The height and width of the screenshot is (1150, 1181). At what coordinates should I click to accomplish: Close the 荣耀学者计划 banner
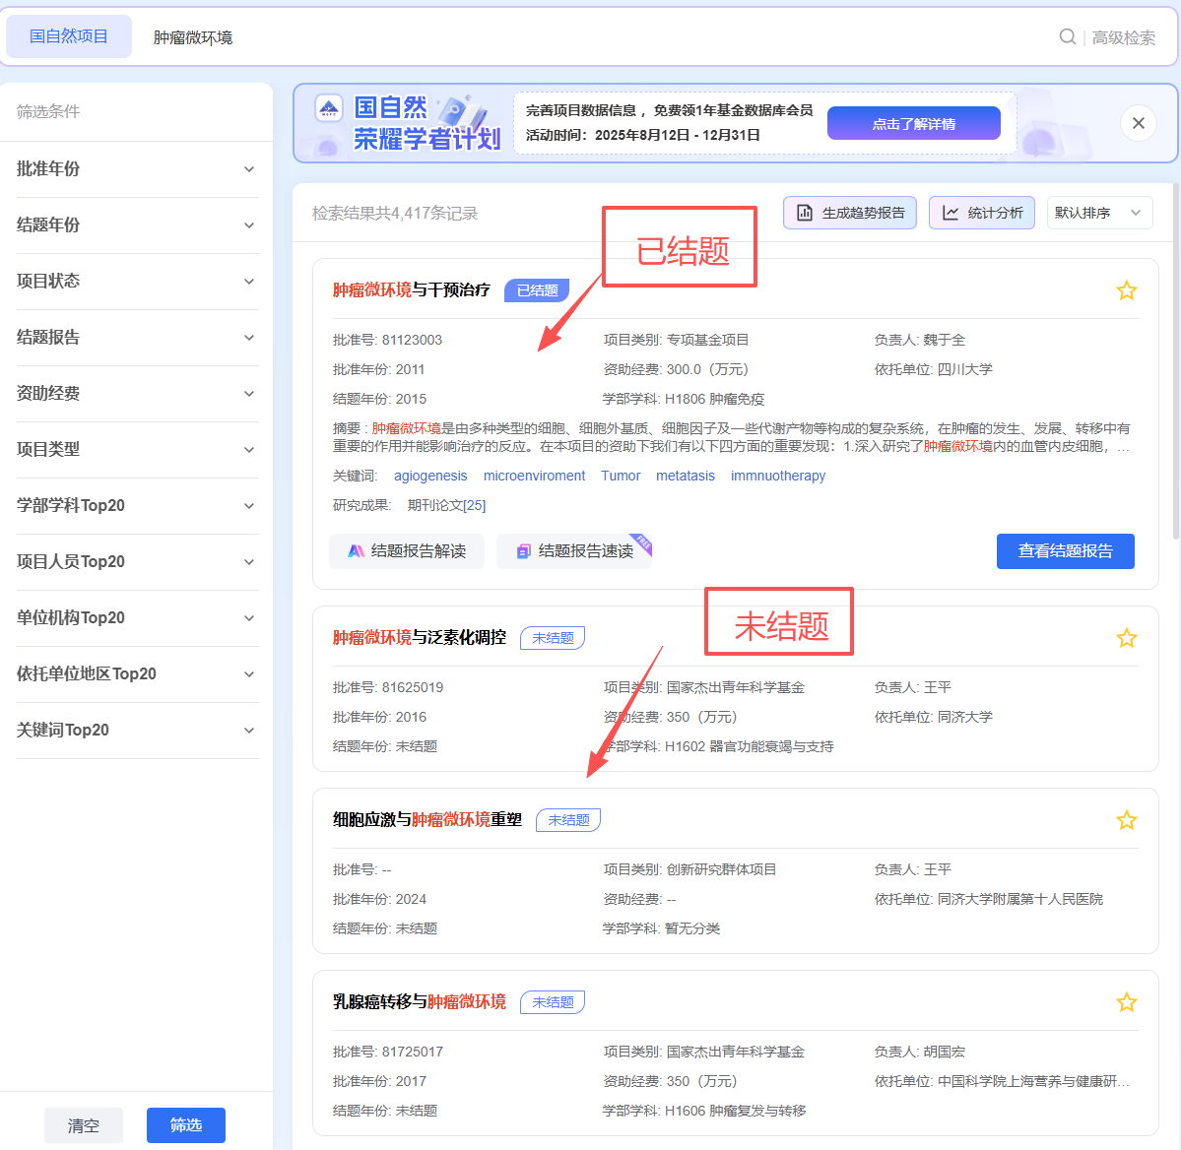pos(1138,123)
